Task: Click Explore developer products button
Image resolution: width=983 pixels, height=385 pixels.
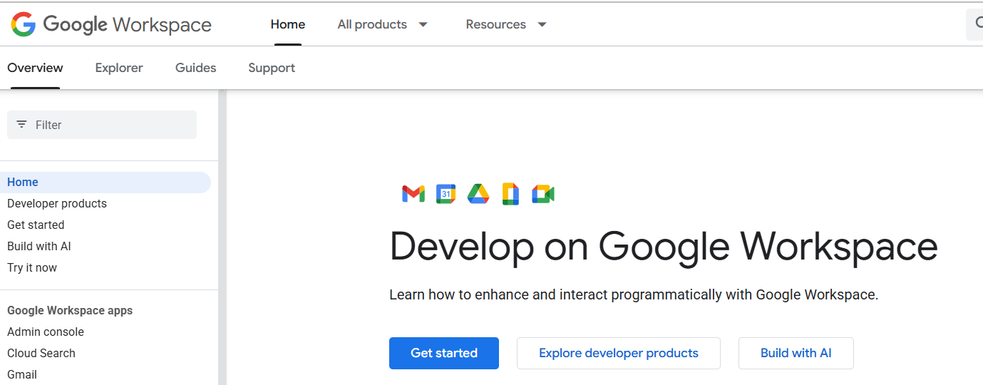Action: [618, 353]
